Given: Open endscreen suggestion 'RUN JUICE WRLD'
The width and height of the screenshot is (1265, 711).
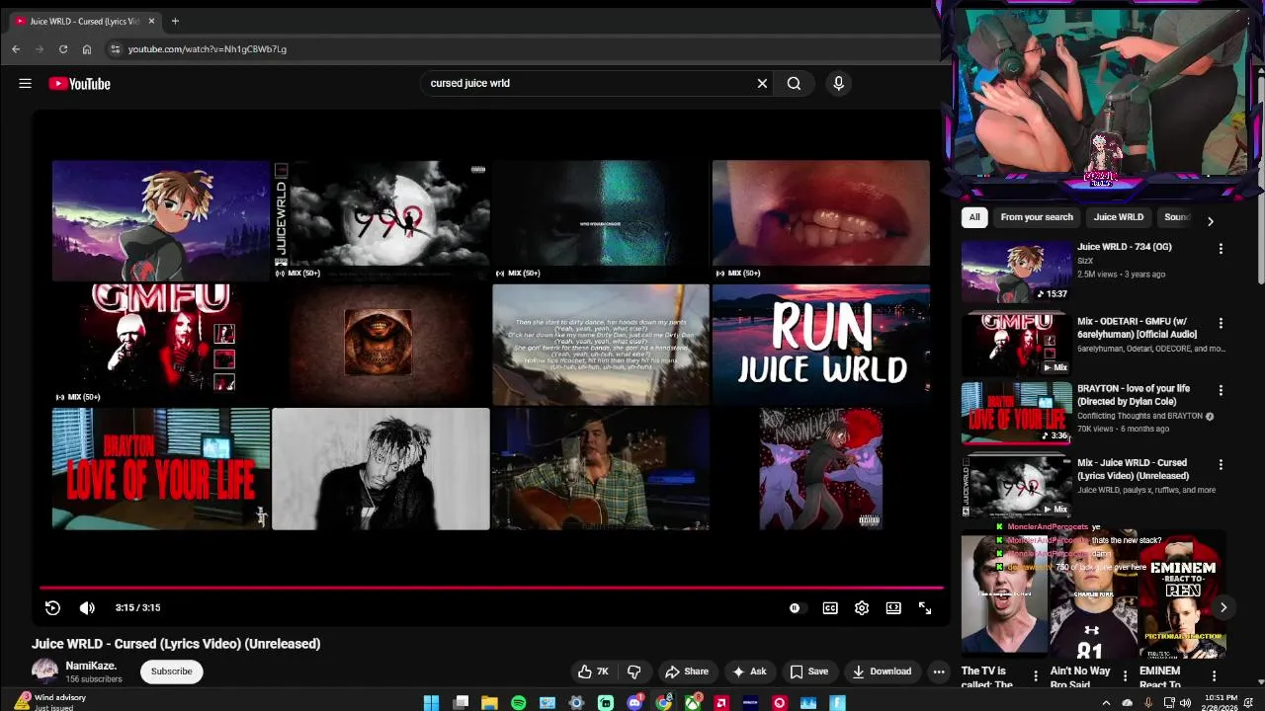Looking at the screenshot, I should pos(821,345).
